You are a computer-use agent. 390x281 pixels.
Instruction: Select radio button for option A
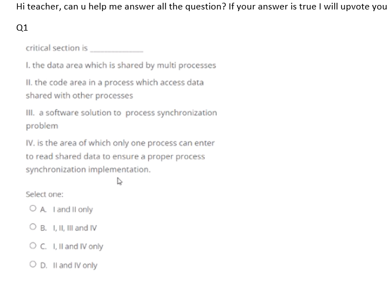[33, 208]
